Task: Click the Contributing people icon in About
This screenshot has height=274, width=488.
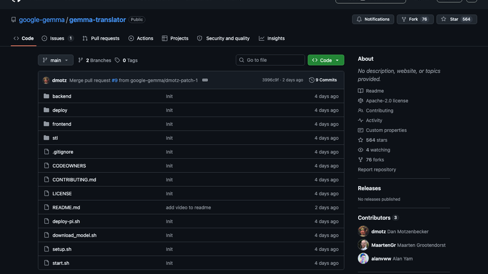Action: 361,110
